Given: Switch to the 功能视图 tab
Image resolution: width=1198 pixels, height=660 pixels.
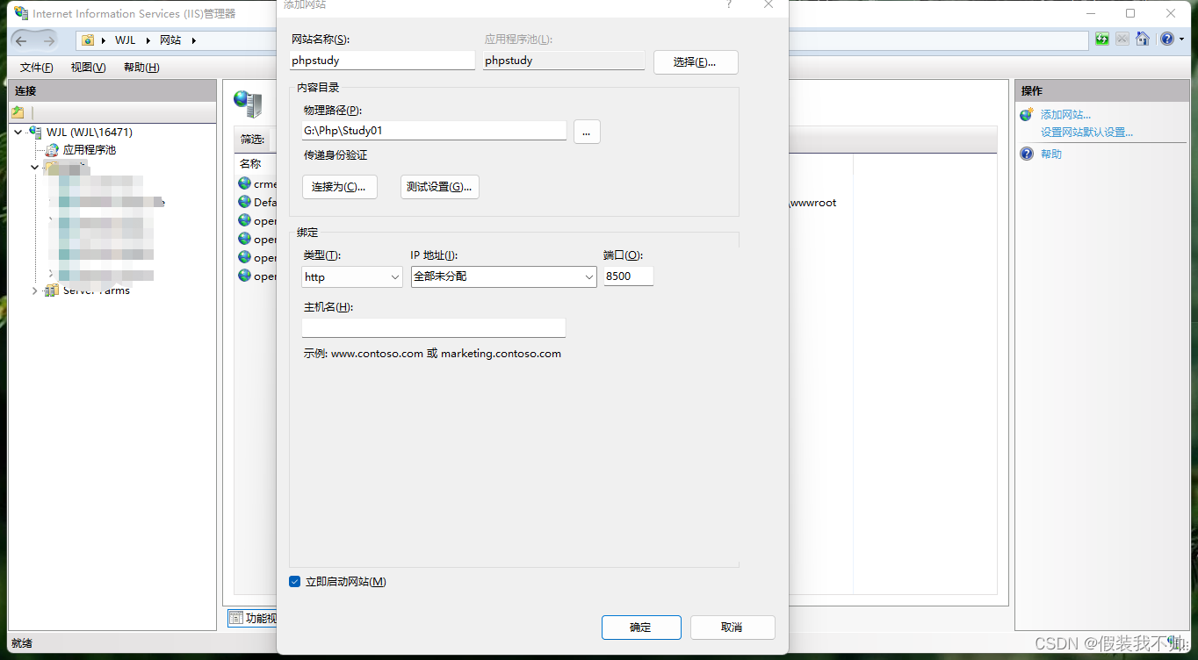Looking at the screenshot, I should (x=253, y=619).
